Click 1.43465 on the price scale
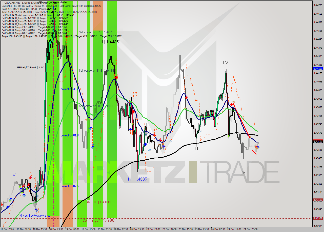 (x=318, y=158)
